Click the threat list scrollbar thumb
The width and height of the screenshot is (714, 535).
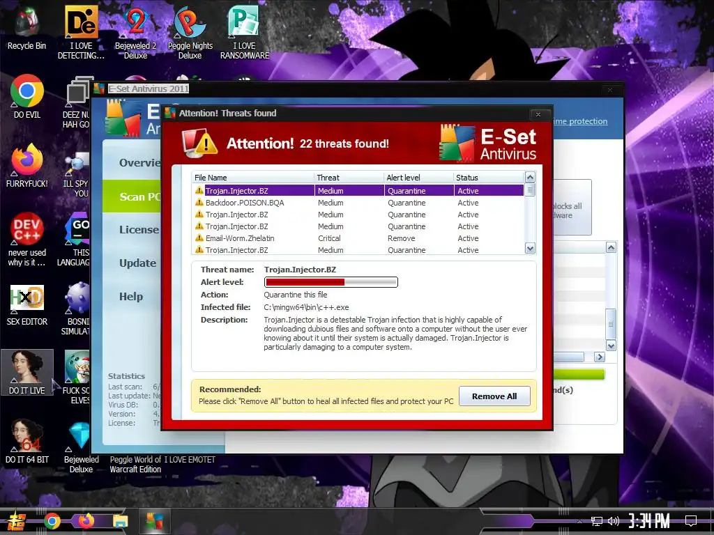coord(530,189)
